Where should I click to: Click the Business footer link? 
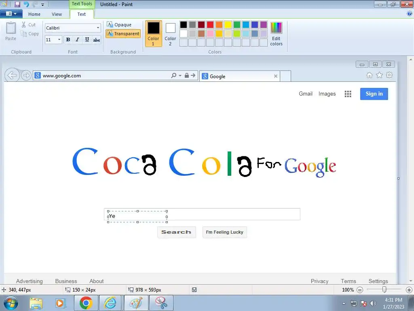coord(66,281)
